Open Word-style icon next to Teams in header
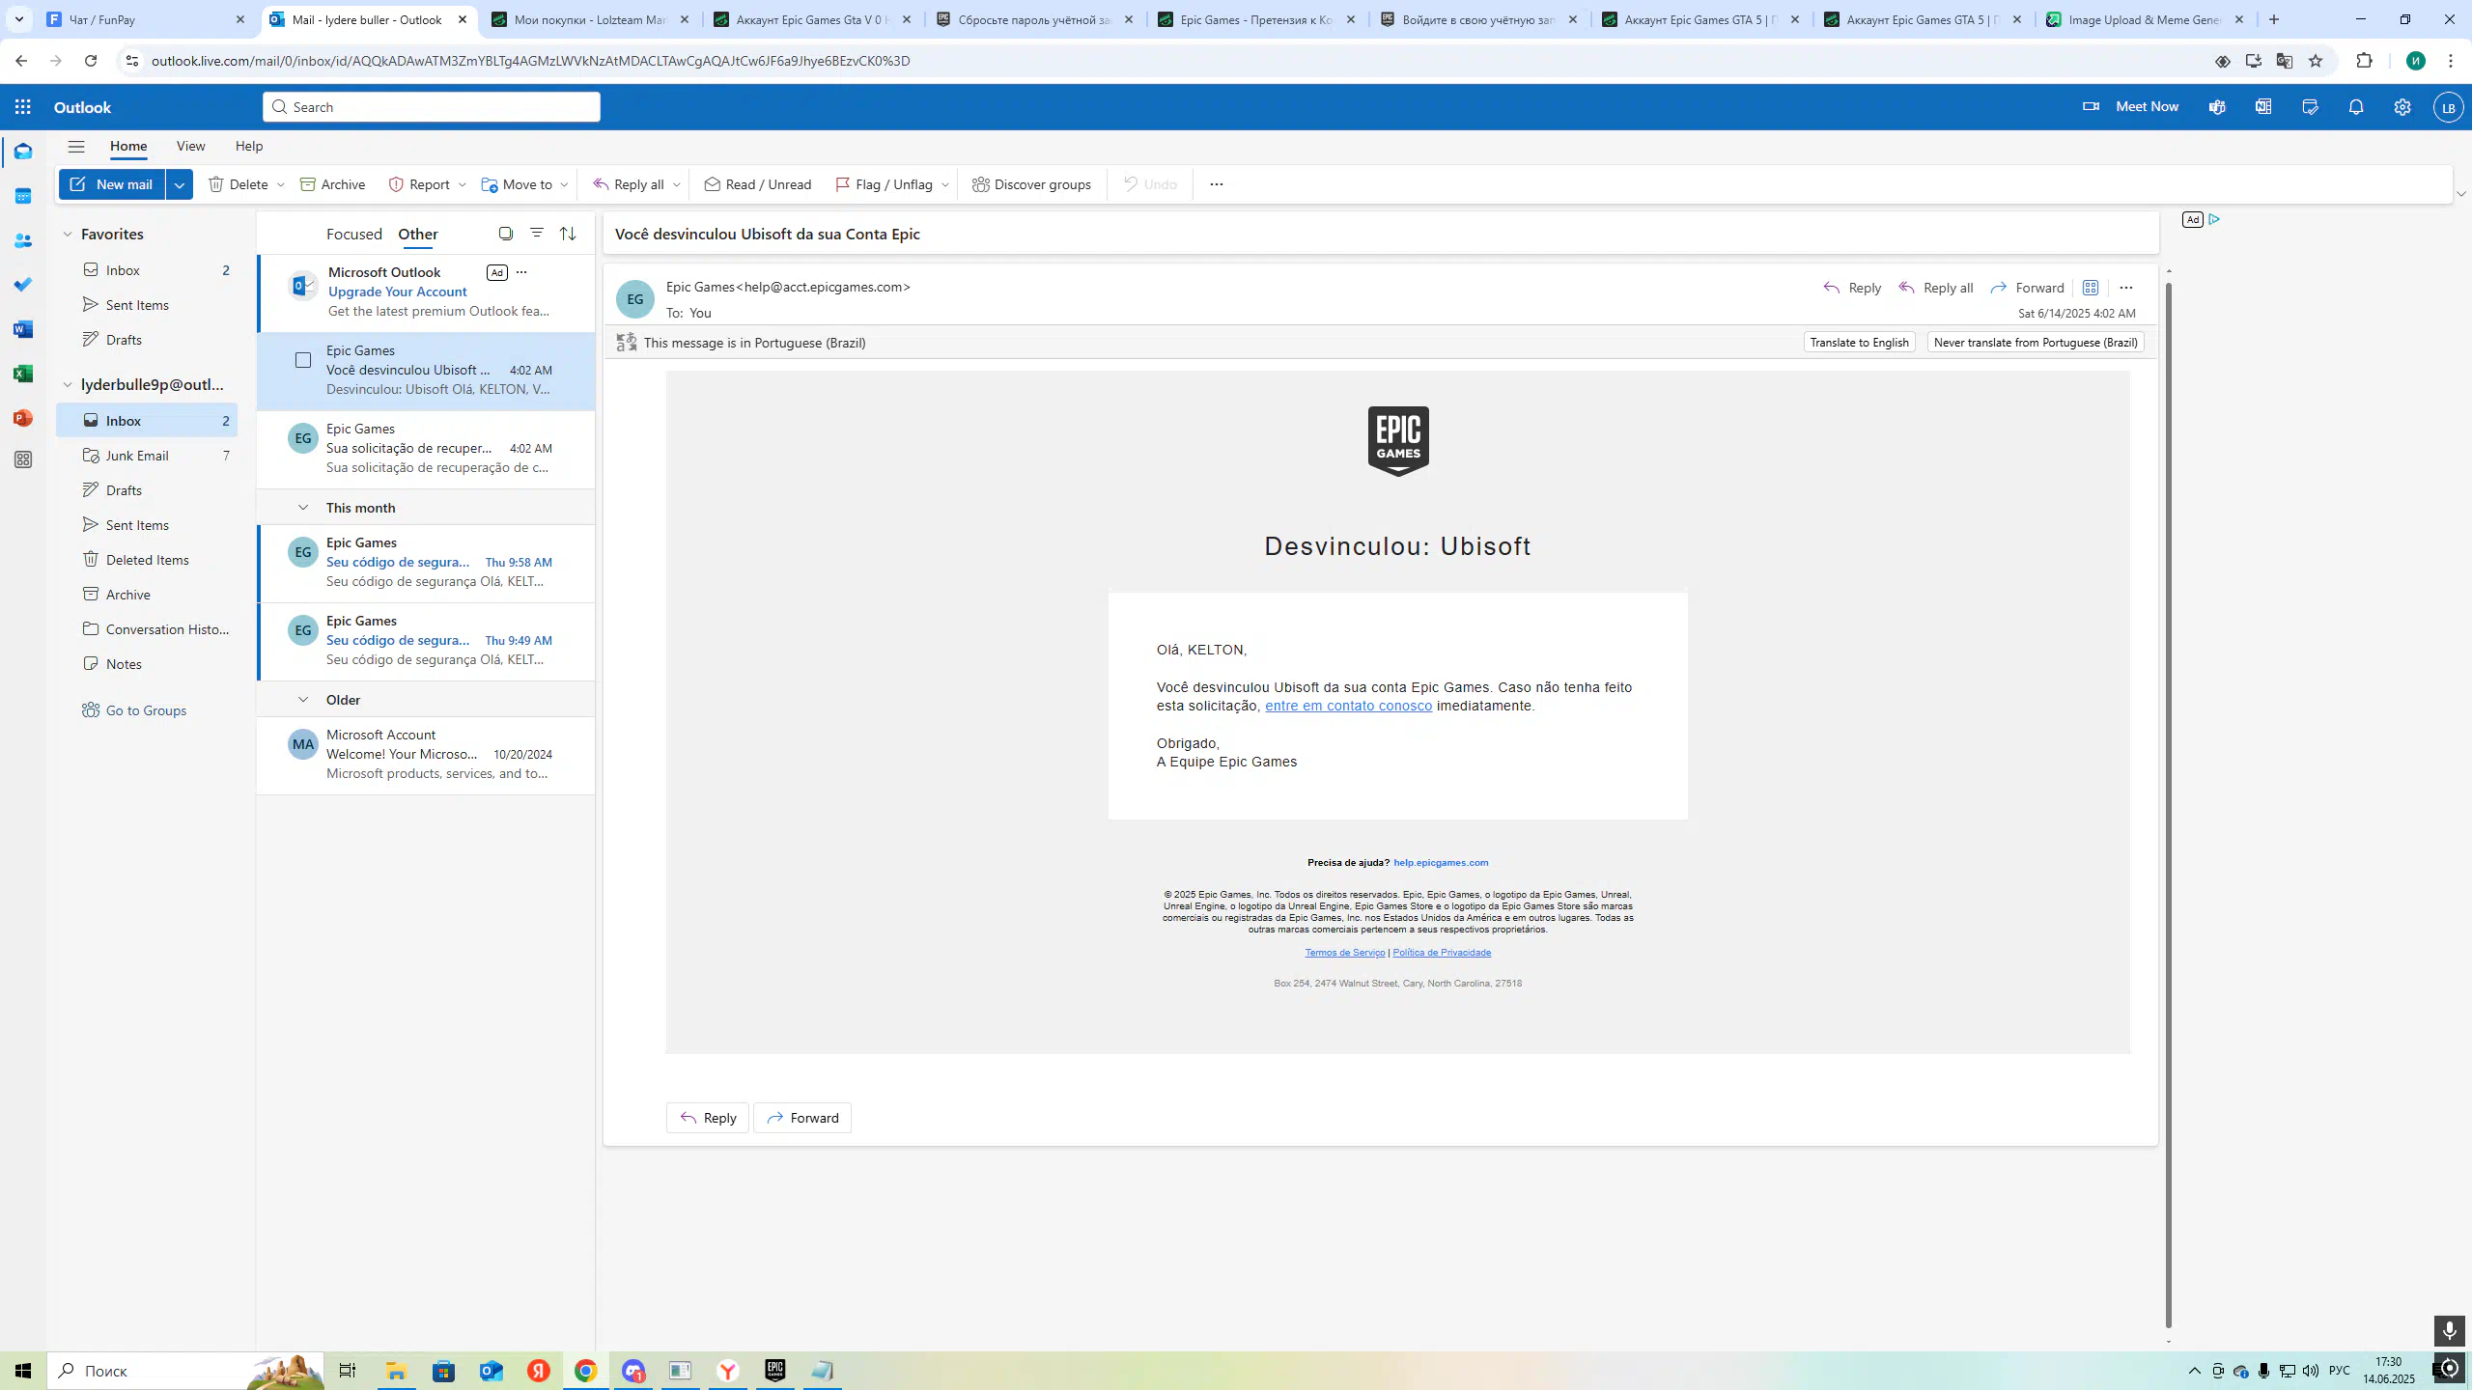 (x=2263, y=107)
